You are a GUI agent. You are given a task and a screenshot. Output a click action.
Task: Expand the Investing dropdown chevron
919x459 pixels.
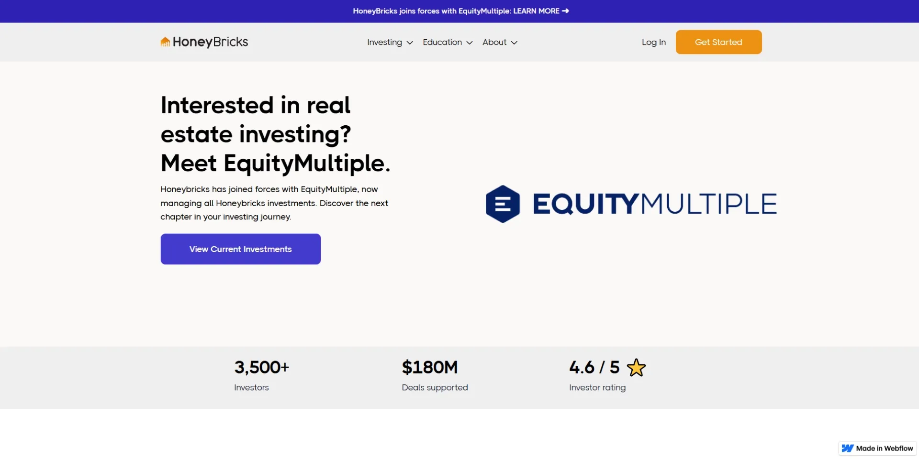tap(410, 43)
